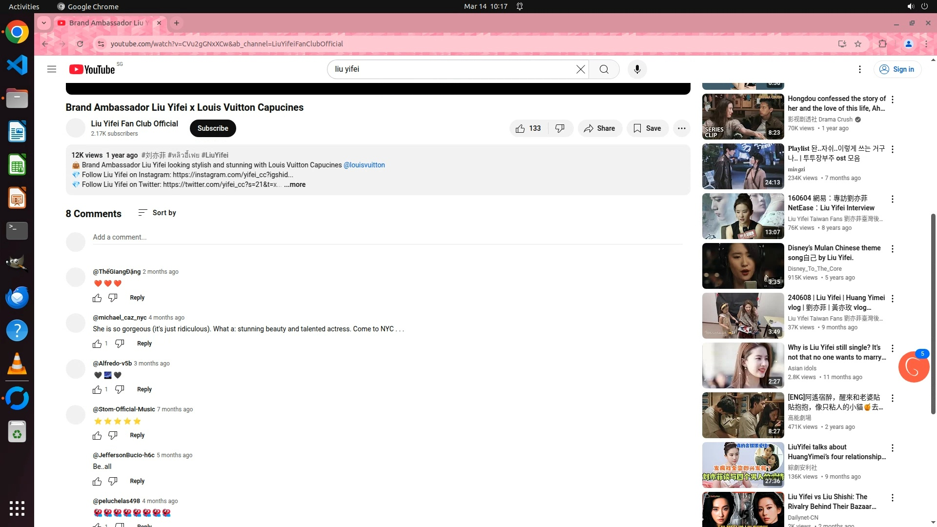Open Disney's Mulan theme song thumbnail

743,266
